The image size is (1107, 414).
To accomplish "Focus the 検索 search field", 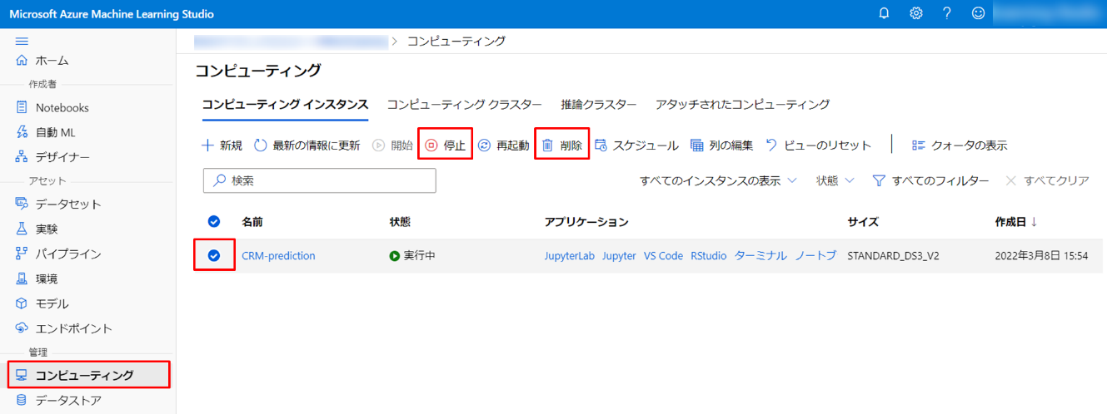I will click(320, 180).
